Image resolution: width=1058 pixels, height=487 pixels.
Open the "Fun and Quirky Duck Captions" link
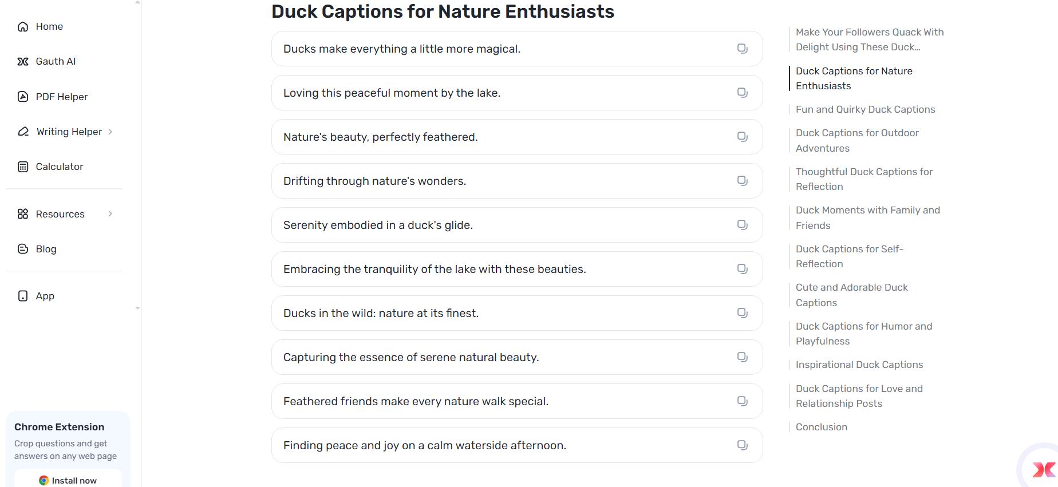click(865, 109)
